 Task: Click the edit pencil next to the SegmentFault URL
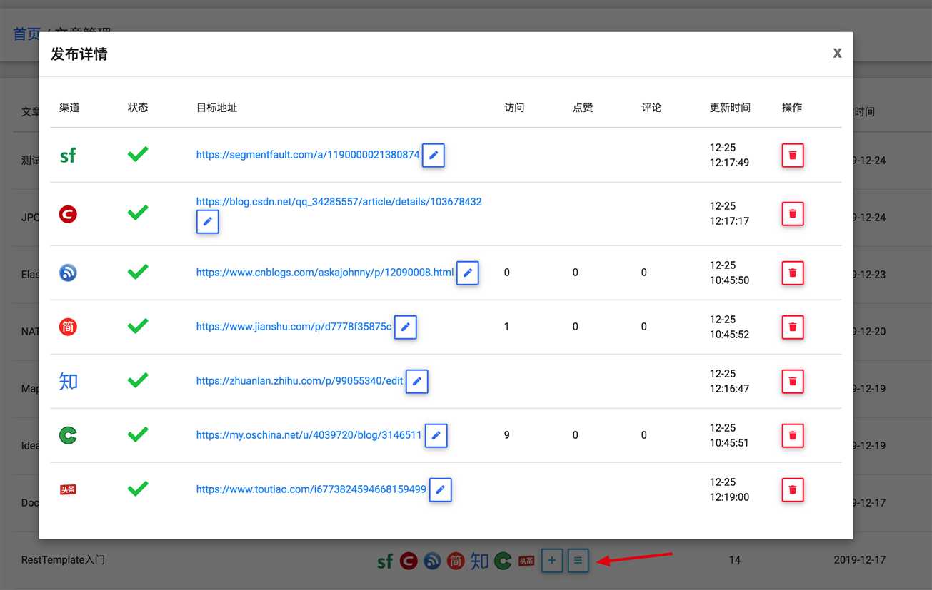click(x=433, y=155)
